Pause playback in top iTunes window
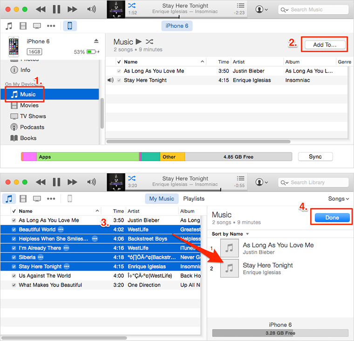354x341 pixels. tap(56, 9)
